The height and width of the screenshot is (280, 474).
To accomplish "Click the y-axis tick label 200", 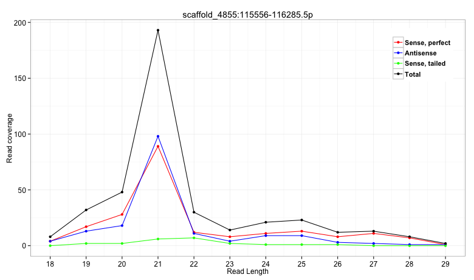I will tap(20, 23).
